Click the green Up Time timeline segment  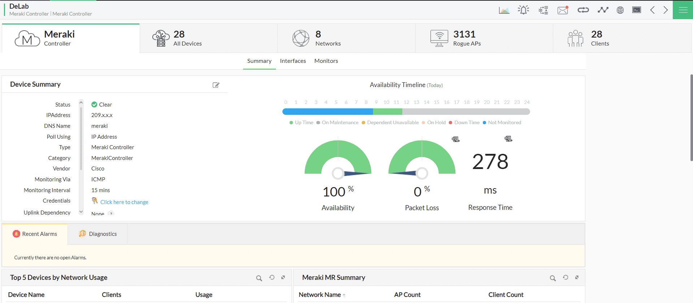(x=387, y=112)
